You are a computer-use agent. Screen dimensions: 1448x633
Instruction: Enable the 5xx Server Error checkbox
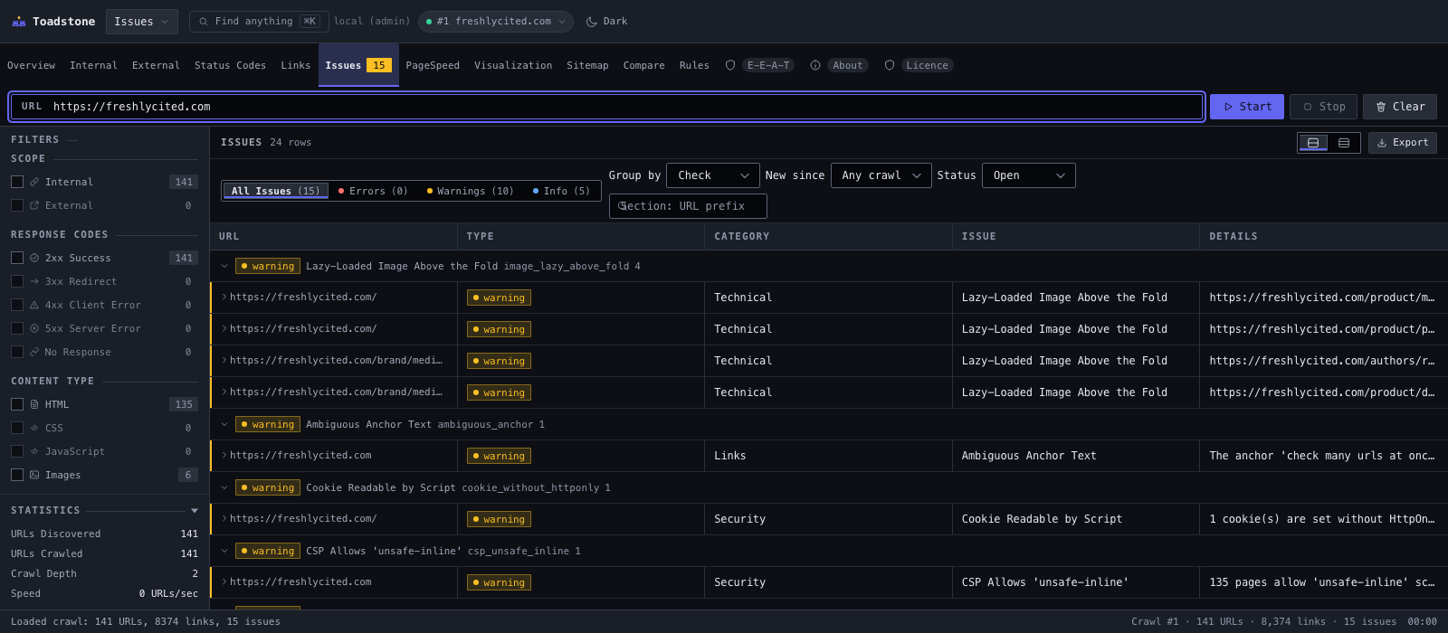coord(17,328)
